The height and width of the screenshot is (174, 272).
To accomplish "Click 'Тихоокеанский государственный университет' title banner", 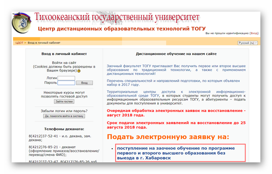I will (117, 17).
